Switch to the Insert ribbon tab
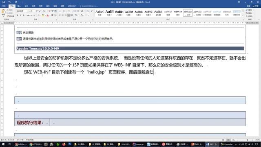This screenshot has width=261, height=147. click(19, 6)
